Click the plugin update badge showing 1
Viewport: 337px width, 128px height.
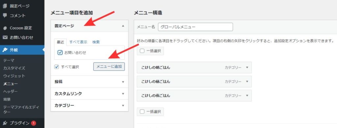(33, 123)
